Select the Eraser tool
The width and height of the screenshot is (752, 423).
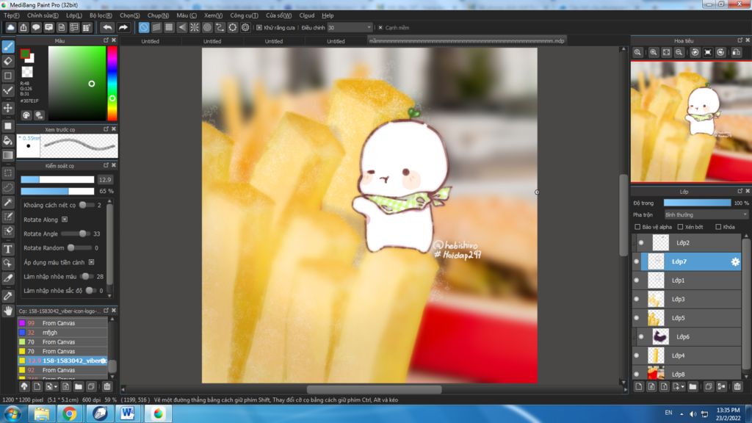pos(8,62)
